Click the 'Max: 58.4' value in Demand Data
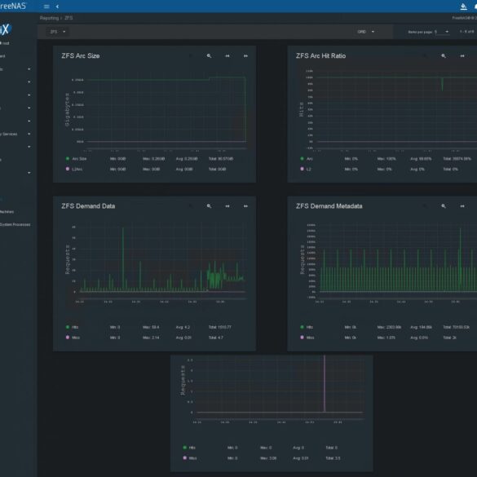 coord(151,327)
